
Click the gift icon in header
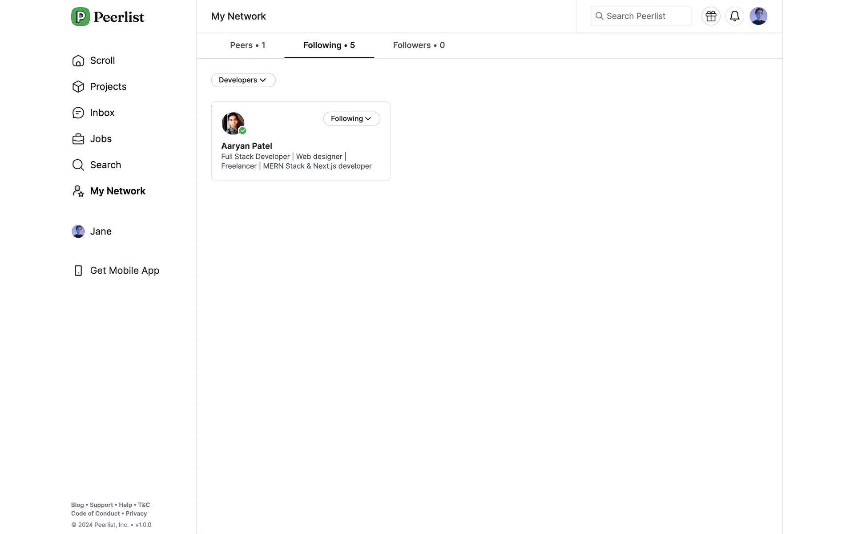tap(711, 16)
